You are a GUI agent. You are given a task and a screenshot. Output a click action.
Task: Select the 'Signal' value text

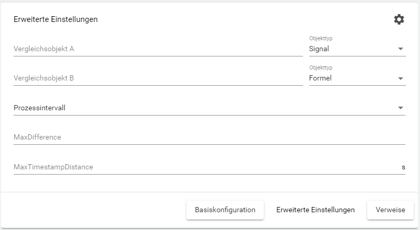[x=319, y=49]
